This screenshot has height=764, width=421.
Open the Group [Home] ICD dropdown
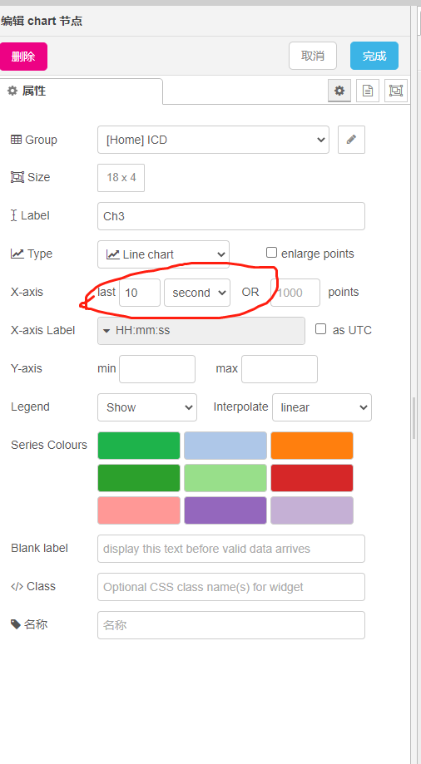(213, 140)
